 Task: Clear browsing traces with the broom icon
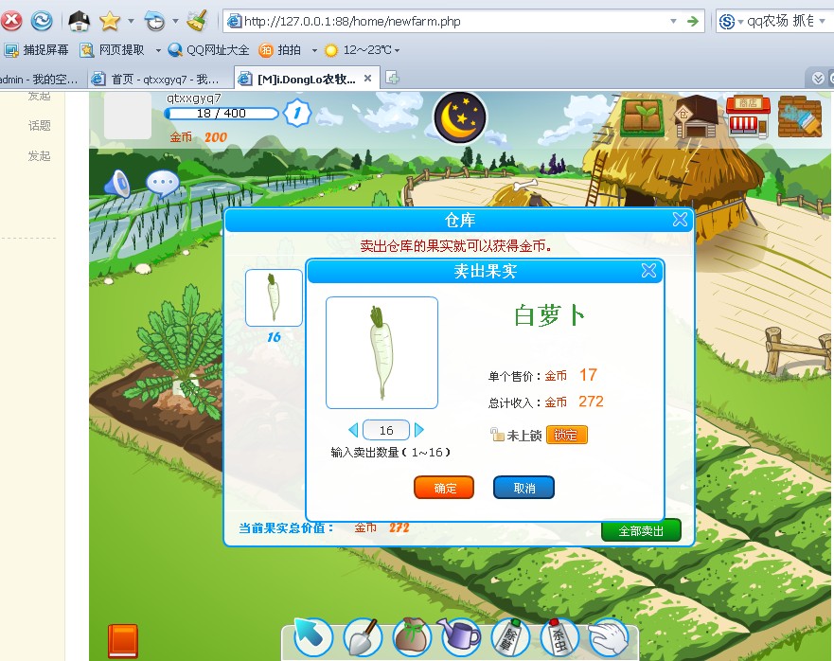[x=197, y=21]
